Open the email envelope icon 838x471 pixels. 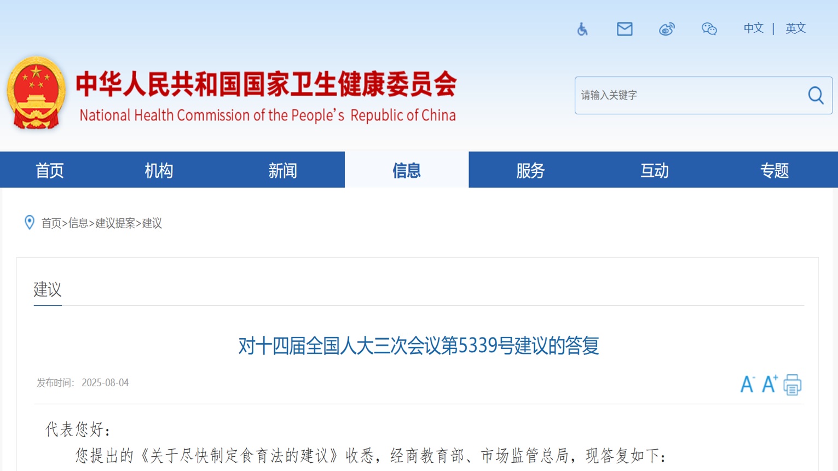click(625, 29)
